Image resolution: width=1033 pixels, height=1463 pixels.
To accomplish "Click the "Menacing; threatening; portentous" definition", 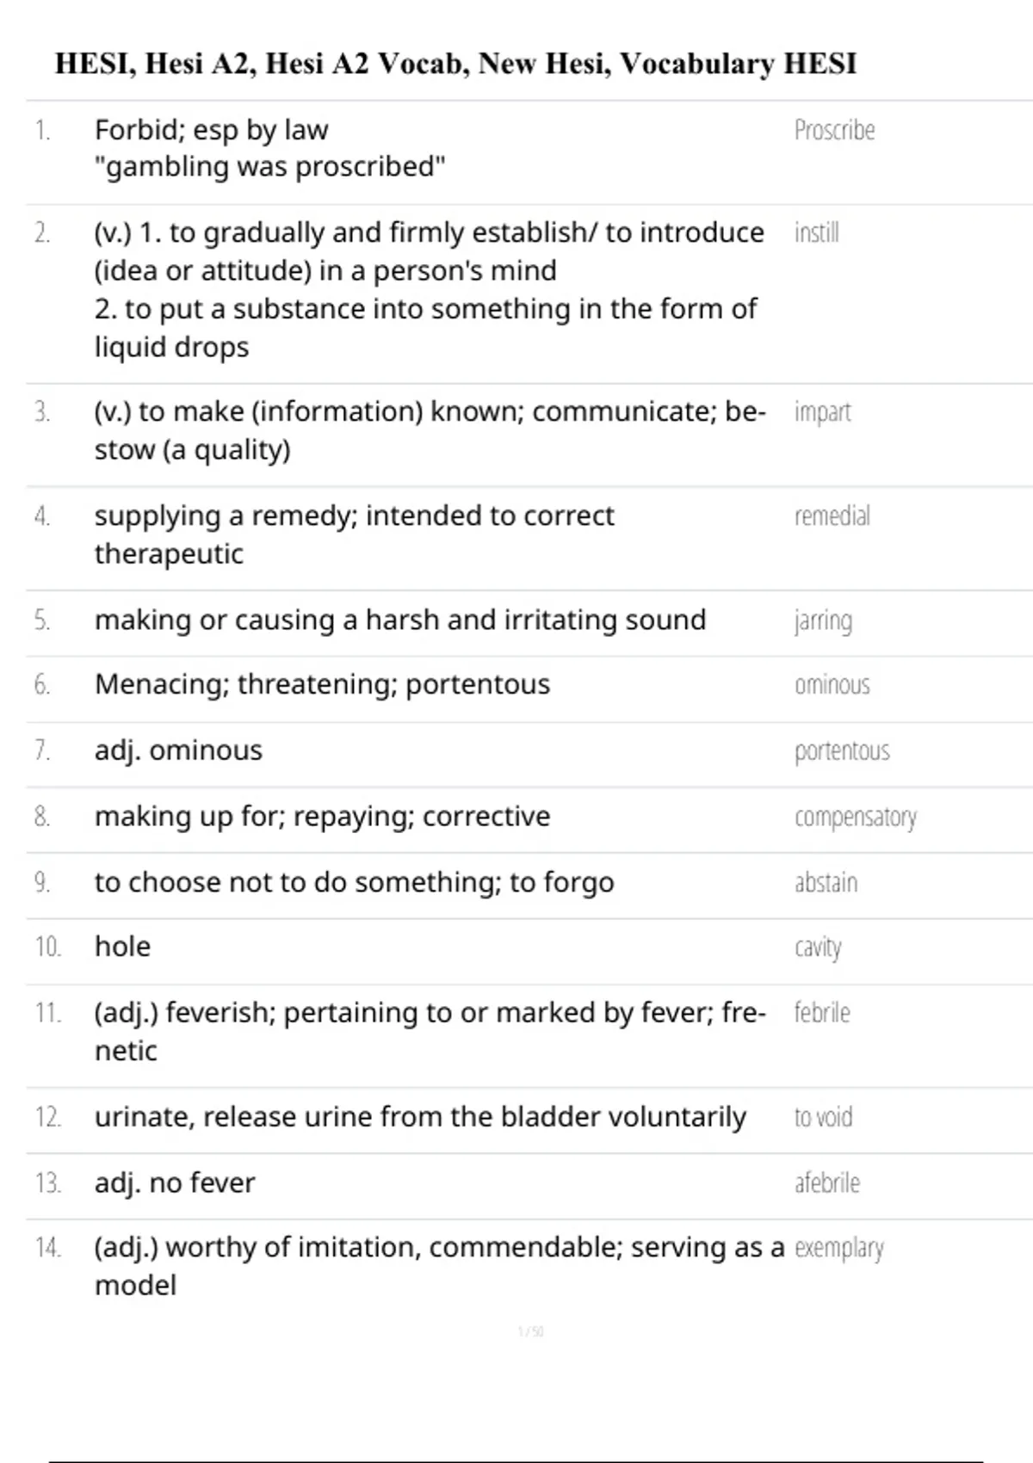I will [322, 684].
